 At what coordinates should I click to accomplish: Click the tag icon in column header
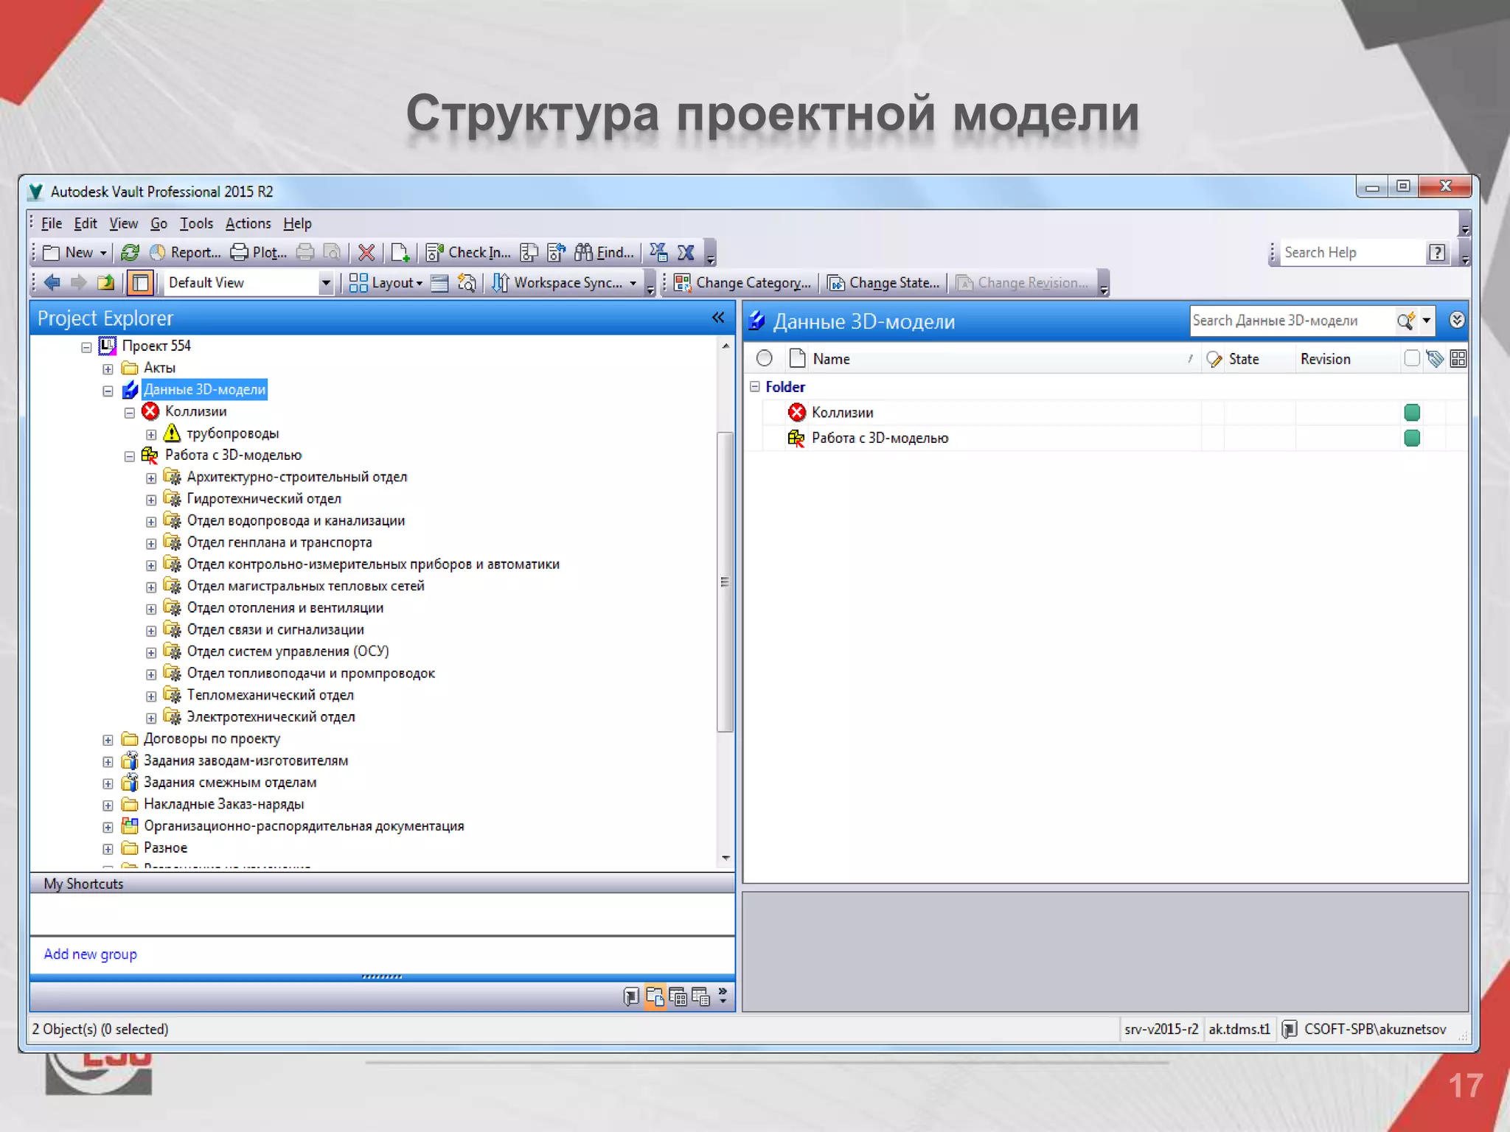(x=1435, y=359)
